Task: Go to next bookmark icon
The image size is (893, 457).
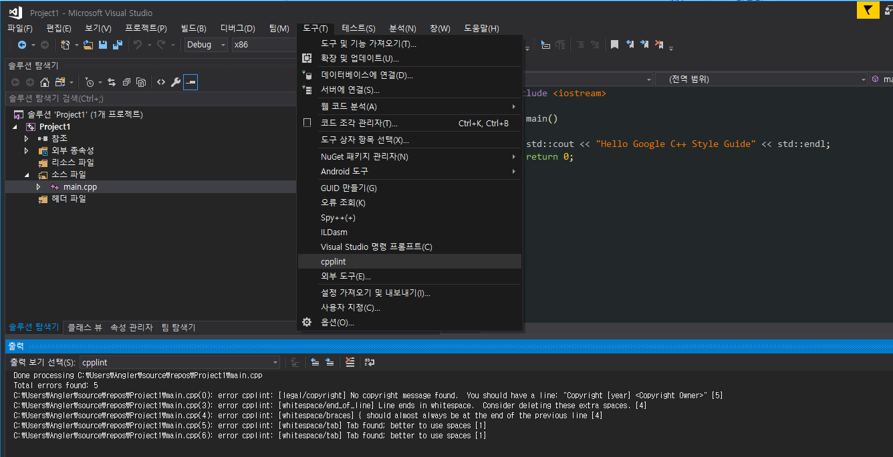Action: coord(644,45)
